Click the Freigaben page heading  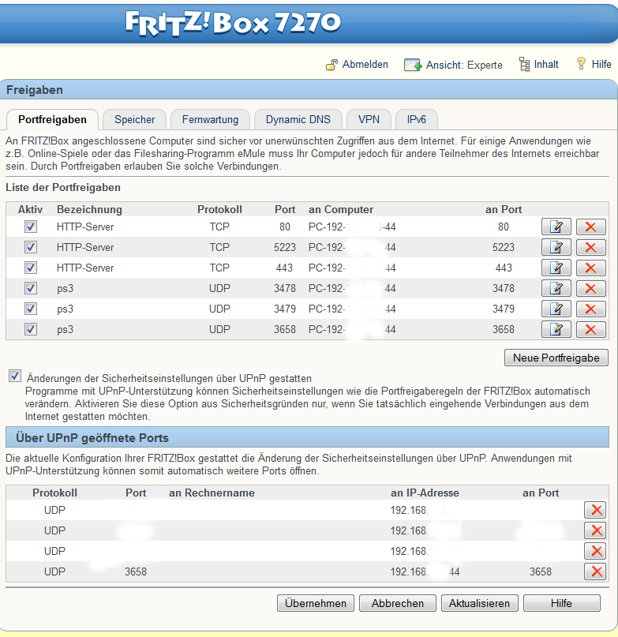pyautogui.click(x=35, y=90)
